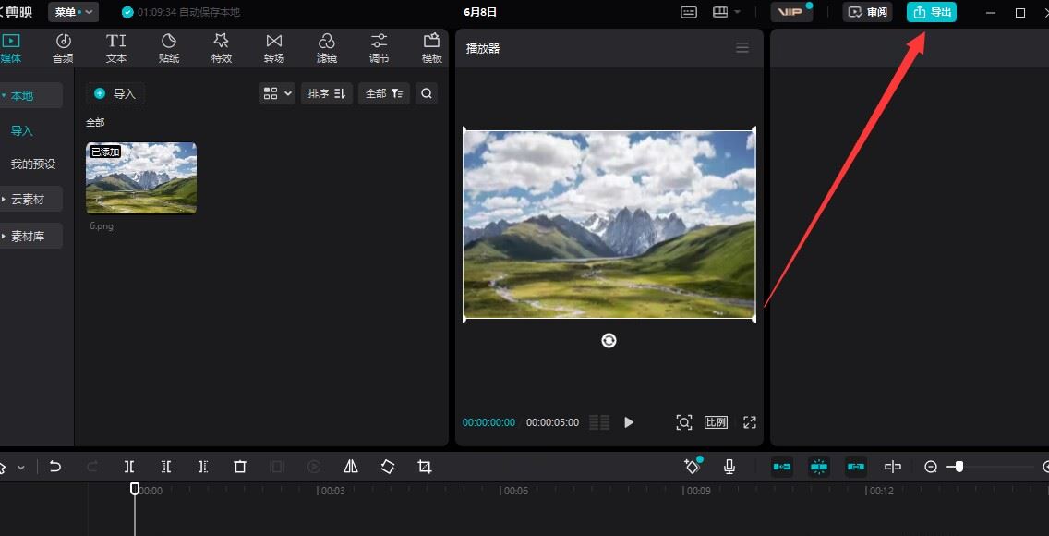Click the freeze frame icon

coord(277,467)
